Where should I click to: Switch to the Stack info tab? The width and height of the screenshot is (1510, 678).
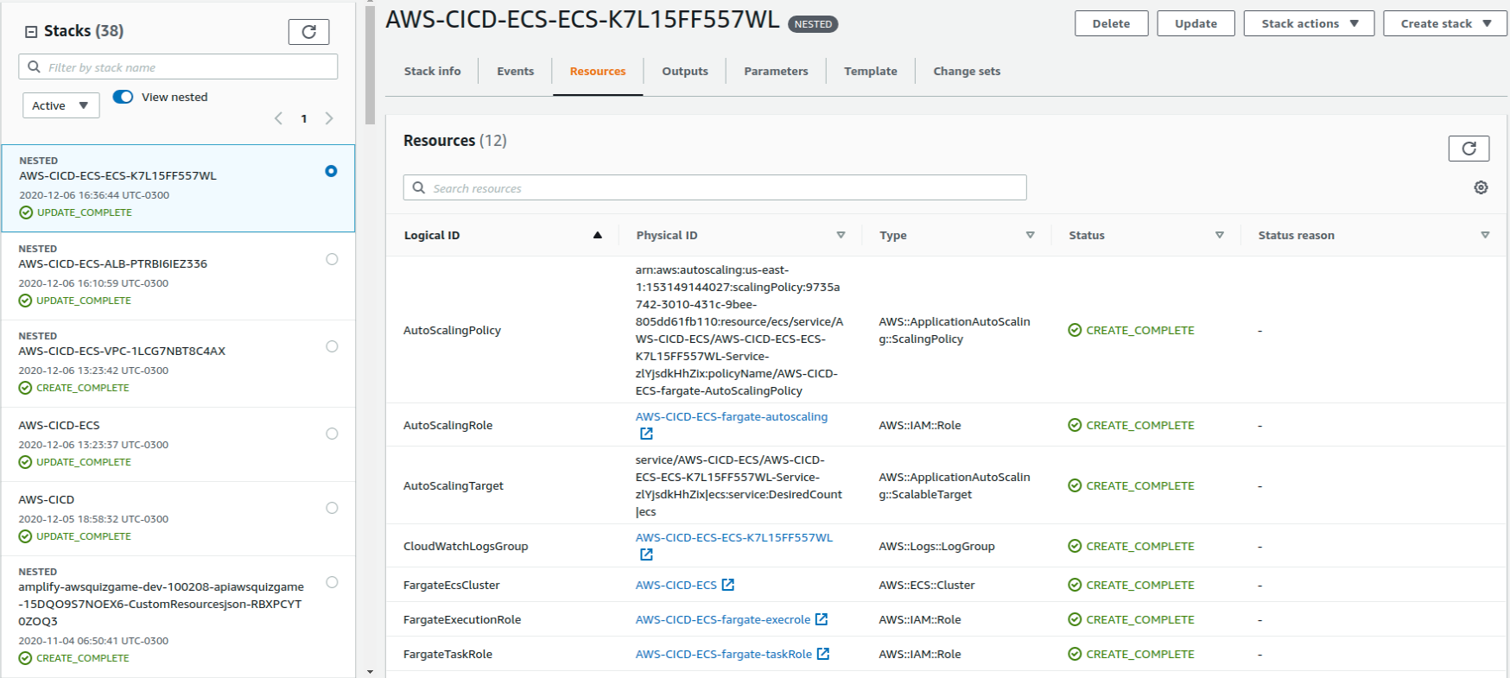click(432, 71)
